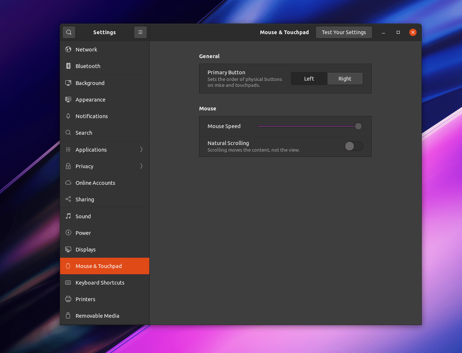Image resolution: width=462 pixels, height=353 pixels.
Task: Select the Bluetooth settings icon
Action: [x=68, y=66]
